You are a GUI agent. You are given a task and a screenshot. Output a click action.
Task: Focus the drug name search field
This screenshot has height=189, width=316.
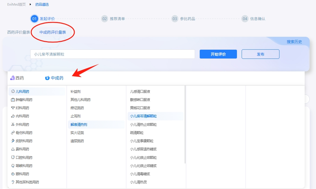pyautogui.click(x=112, y=54)
